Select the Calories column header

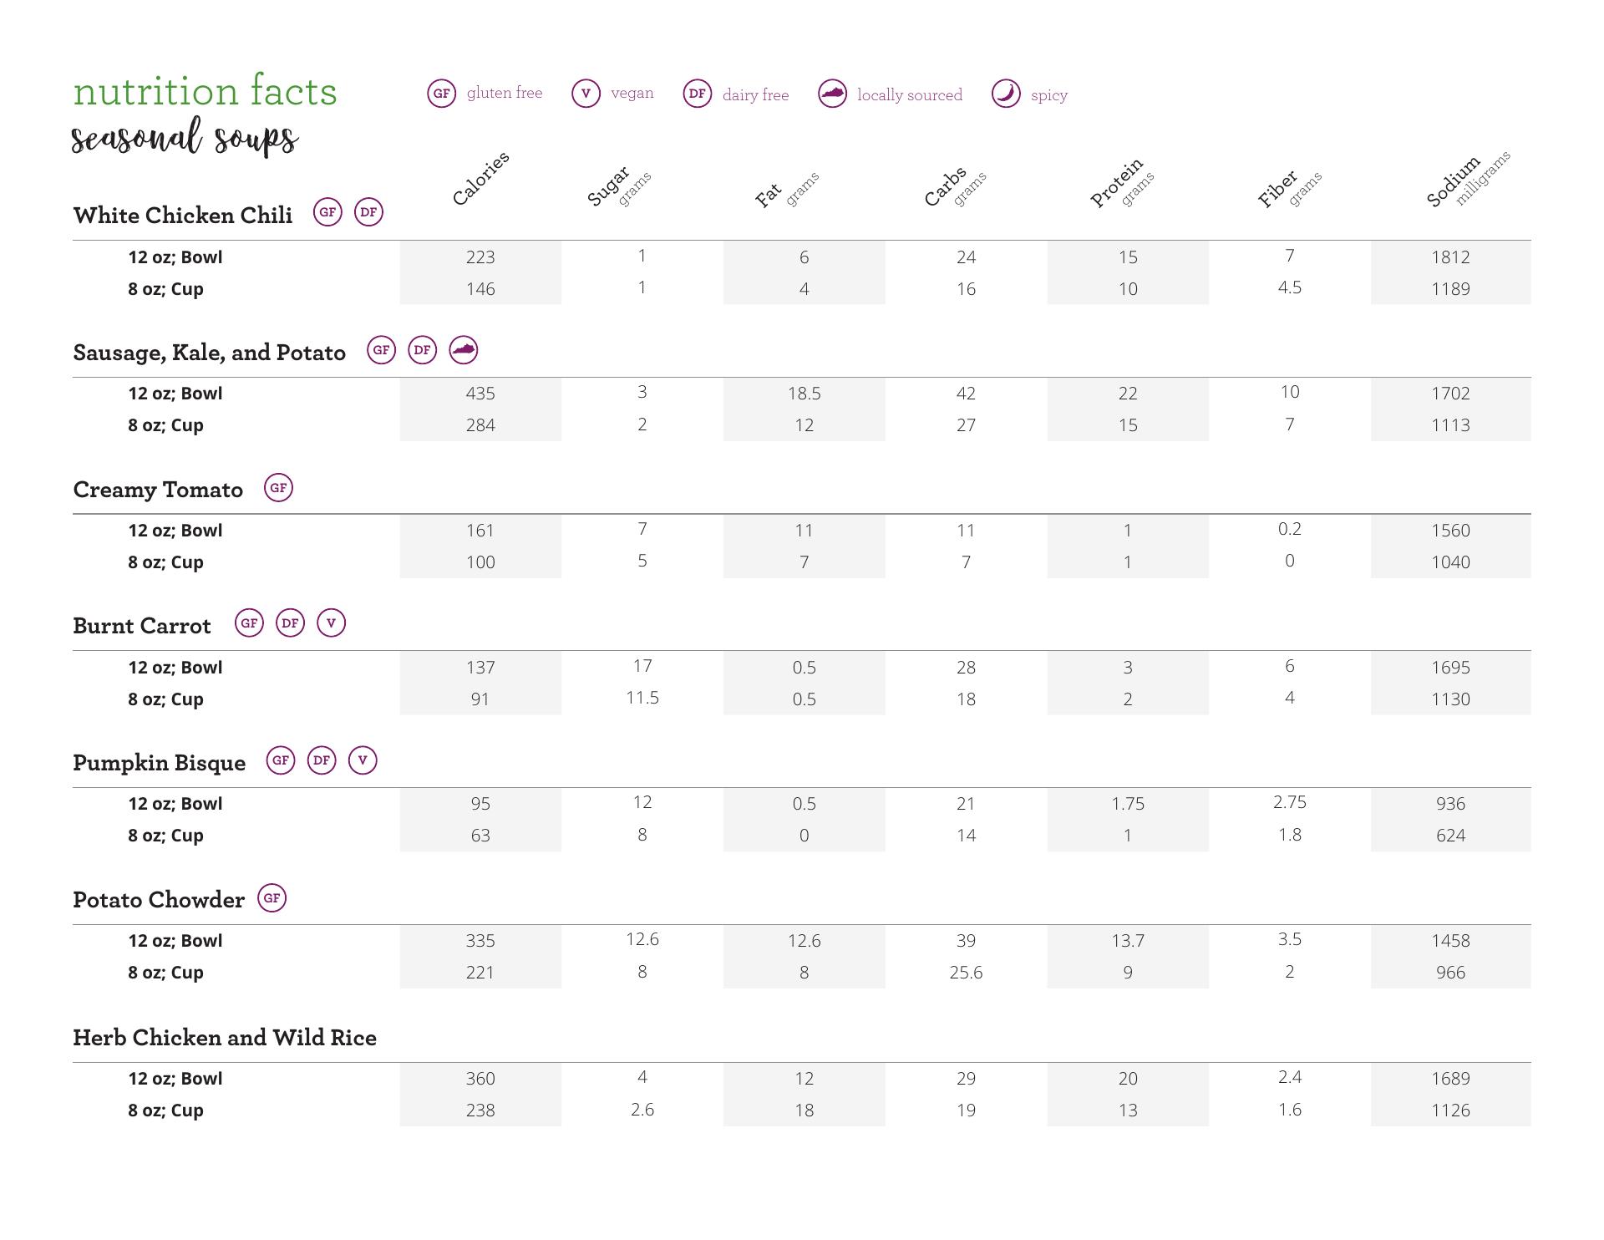(480, 179)
